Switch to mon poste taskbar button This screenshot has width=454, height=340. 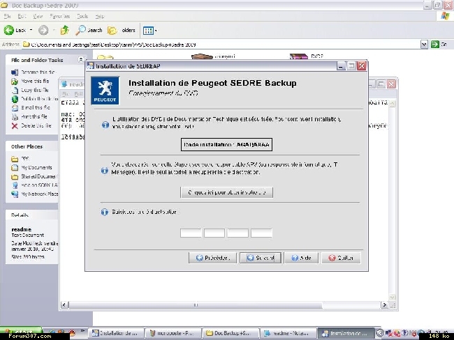173,333
